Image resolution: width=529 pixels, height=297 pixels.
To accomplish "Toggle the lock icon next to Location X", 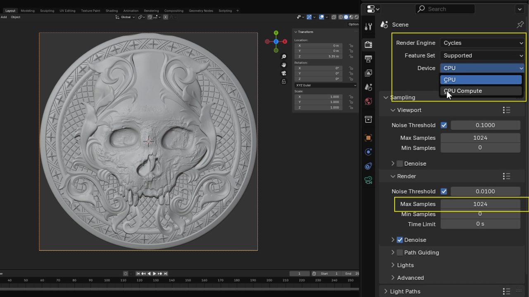I will coord(353,47).
